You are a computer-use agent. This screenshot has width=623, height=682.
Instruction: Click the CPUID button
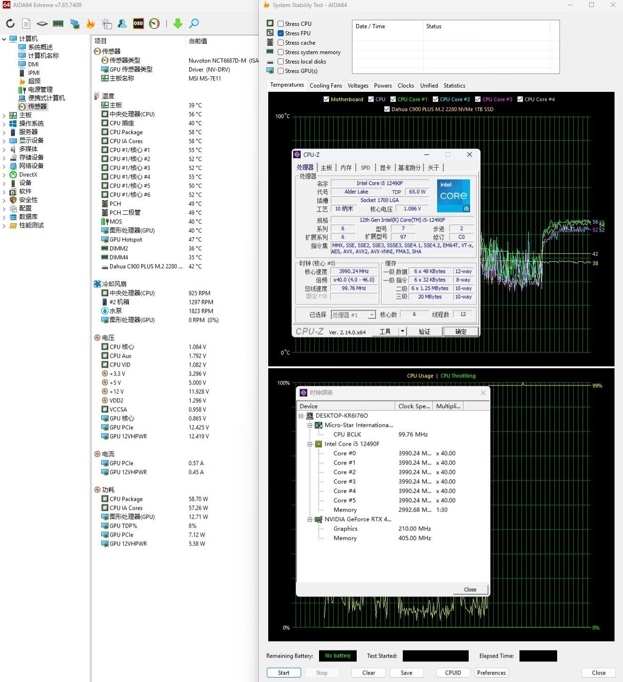point(453,673)
